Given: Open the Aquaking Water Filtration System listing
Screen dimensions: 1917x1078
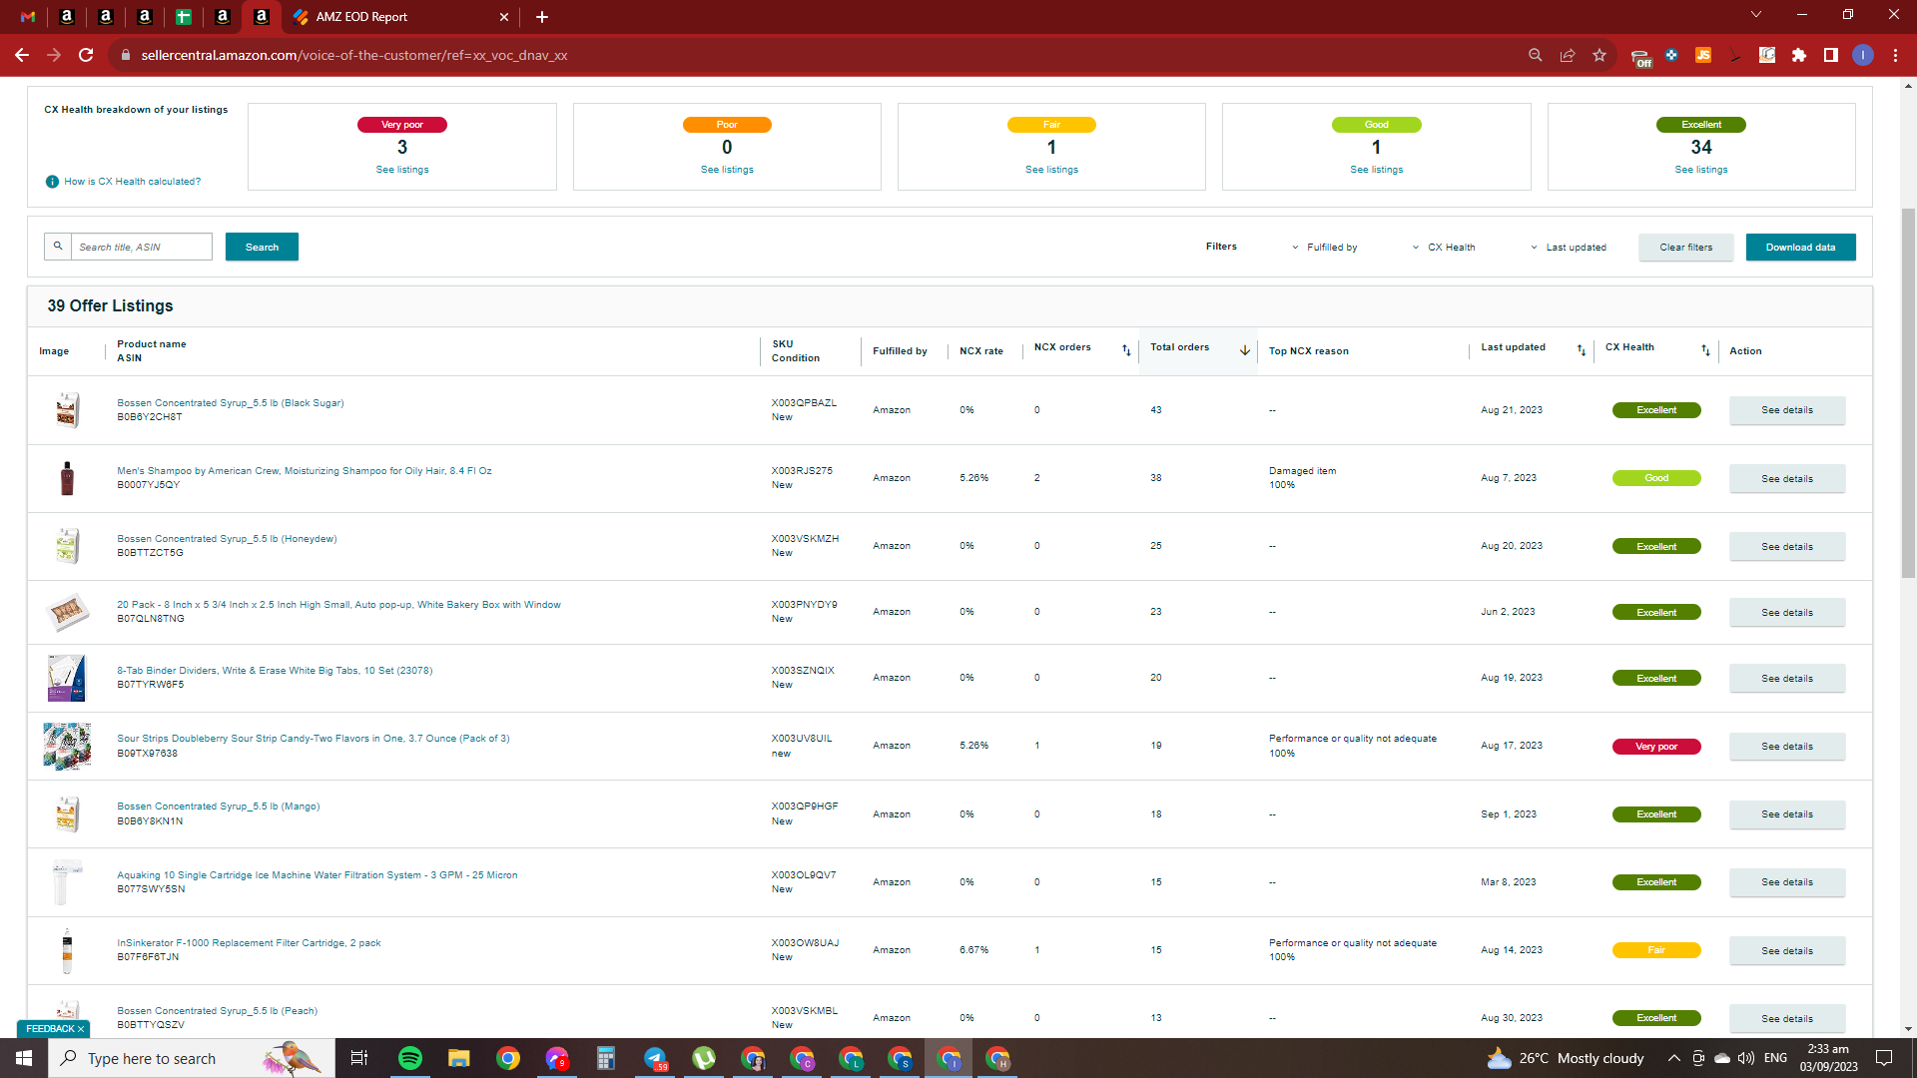Looking at the screenshot, I should (318, 875).
